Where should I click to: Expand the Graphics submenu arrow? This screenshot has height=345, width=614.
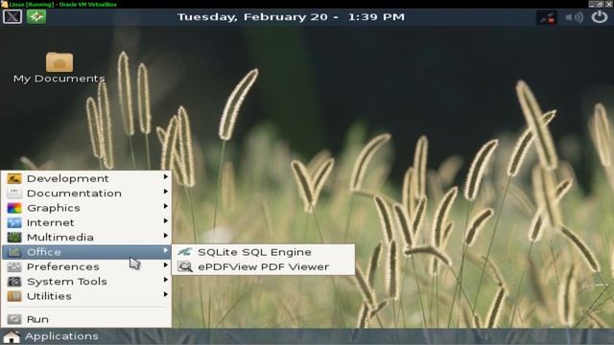point(166,206)
